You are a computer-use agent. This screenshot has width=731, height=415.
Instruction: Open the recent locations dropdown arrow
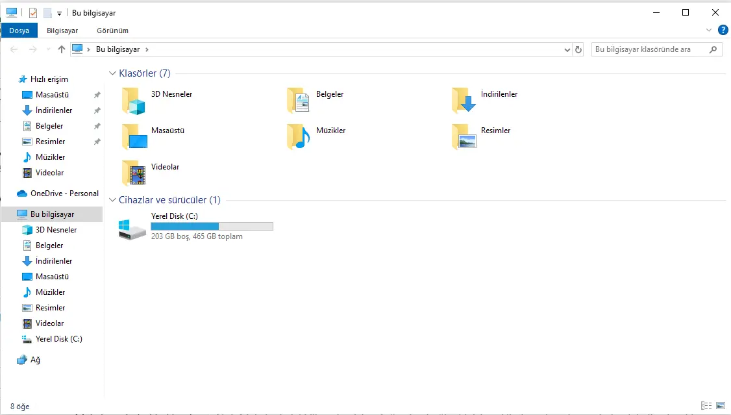click(x=48, y=49)
